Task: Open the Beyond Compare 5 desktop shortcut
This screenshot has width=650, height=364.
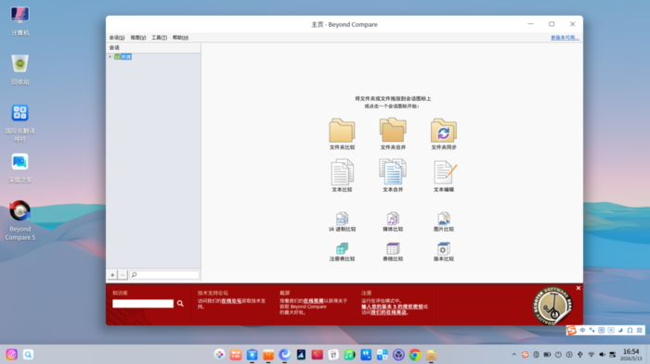Action: click(19, 220)
